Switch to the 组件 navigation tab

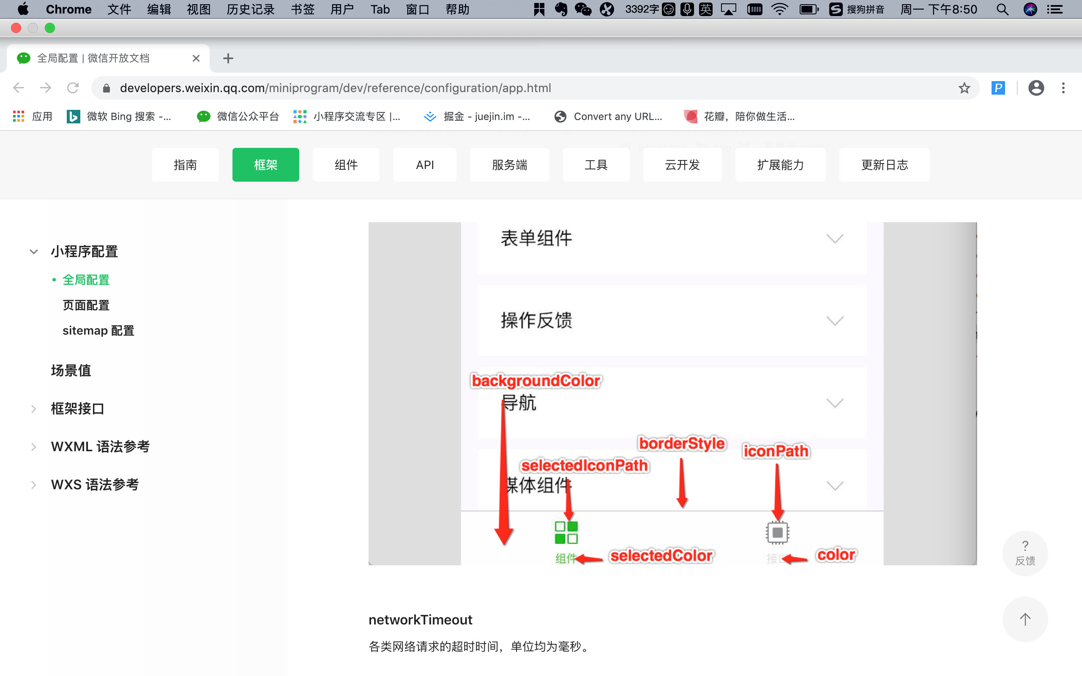(x=346, y=165)
